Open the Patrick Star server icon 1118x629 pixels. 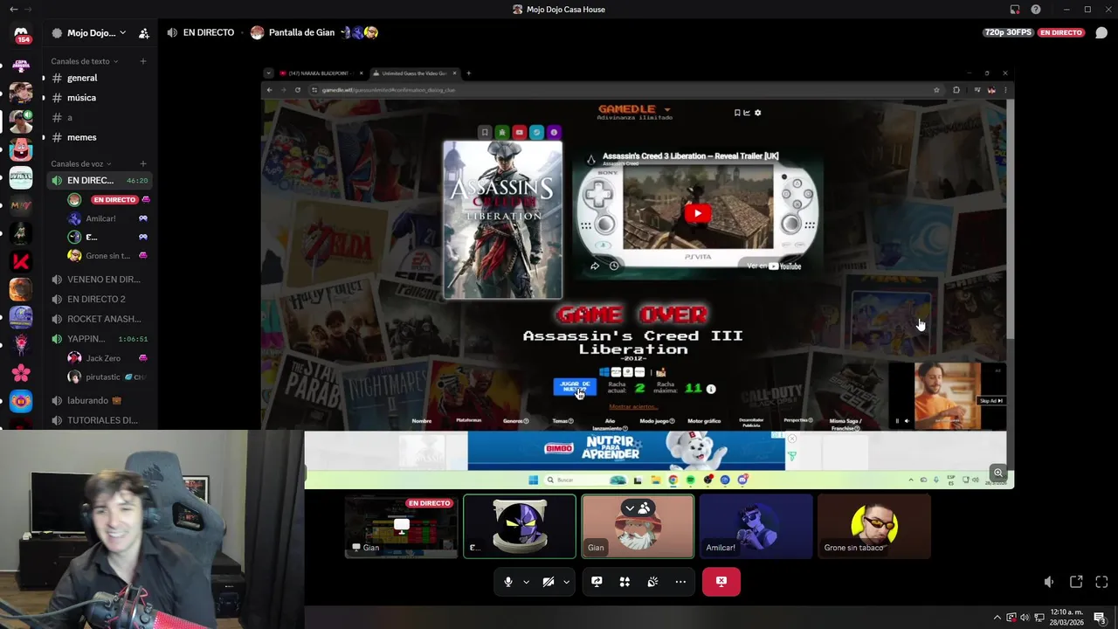pos(21,149)
